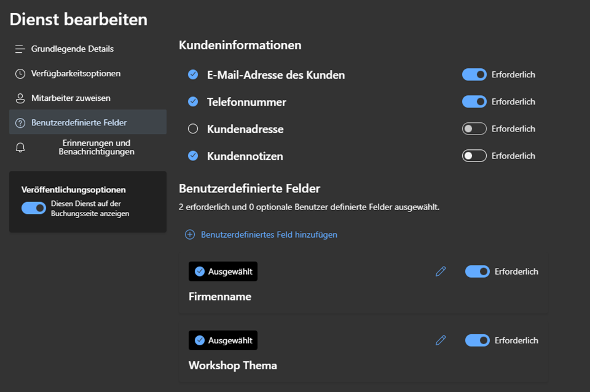Viewport: 590px width, 392px height.
Task: Select the Kundenadresse checkbox
Action: 193,128
